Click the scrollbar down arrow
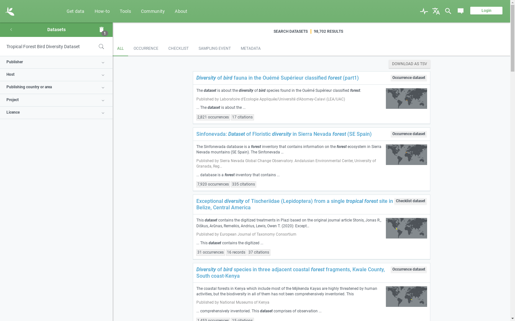 tap(512, 318)
